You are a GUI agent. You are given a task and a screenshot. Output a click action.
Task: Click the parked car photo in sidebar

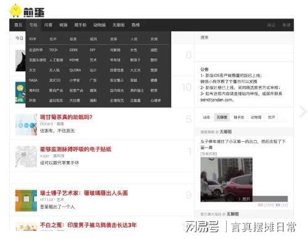[227, 179]
